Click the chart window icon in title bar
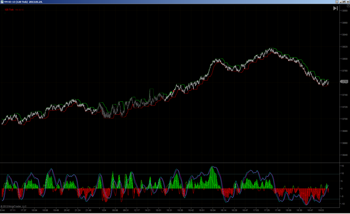The width and height of the screenshot is (350, 214). click(2, 2)
